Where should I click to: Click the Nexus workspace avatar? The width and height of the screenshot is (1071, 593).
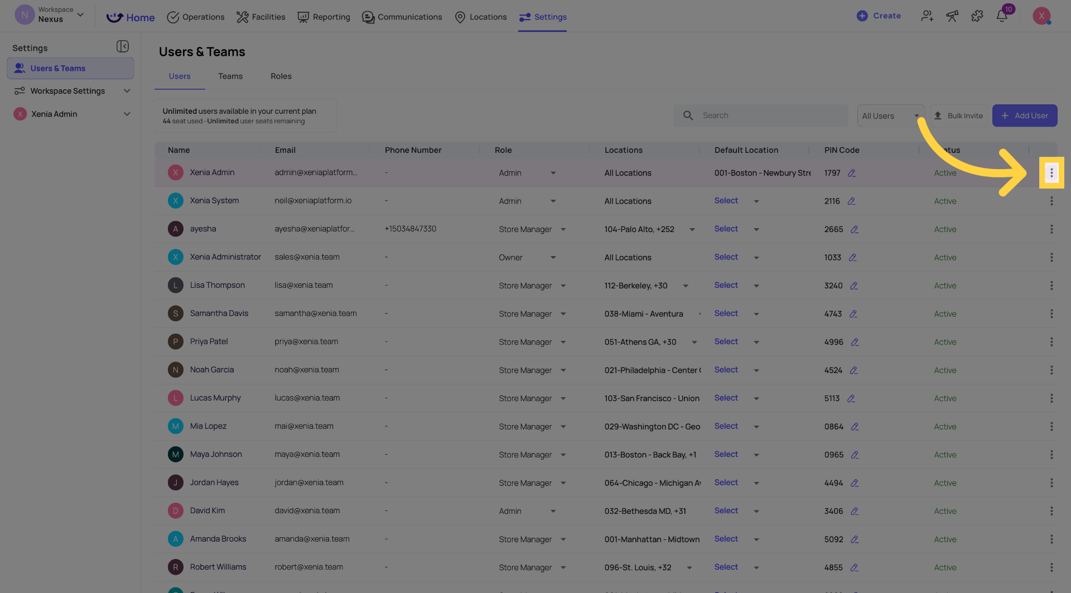pos(25,15)
